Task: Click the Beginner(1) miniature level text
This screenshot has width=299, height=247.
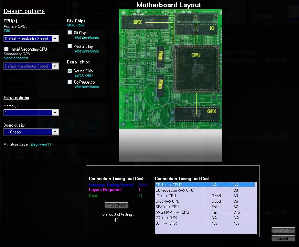Action: tap(41, 144)
